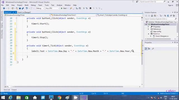Pin the Properties panel
This screenshot has width=179, height=100.
click(x=175, y=42)
